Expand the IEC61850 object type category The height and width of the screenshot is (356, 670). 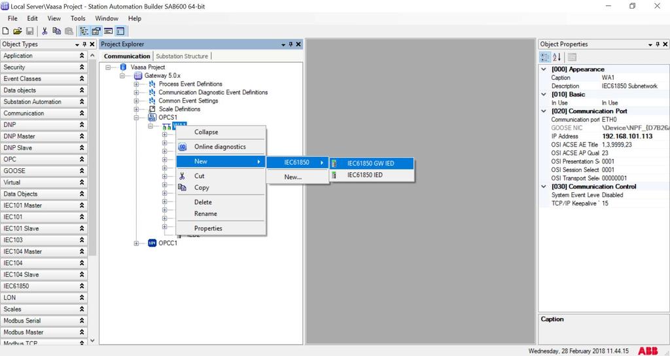[82, 286]
